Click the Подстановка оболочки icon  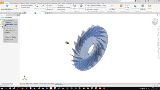pyautogui.click(x=142, y=6)
